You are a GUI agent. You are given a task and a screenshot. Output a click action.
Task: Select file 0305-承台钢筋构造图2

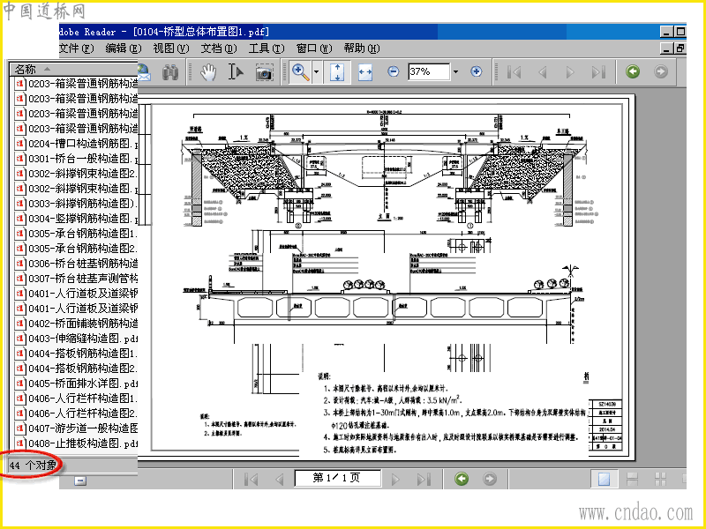point(74,249)
